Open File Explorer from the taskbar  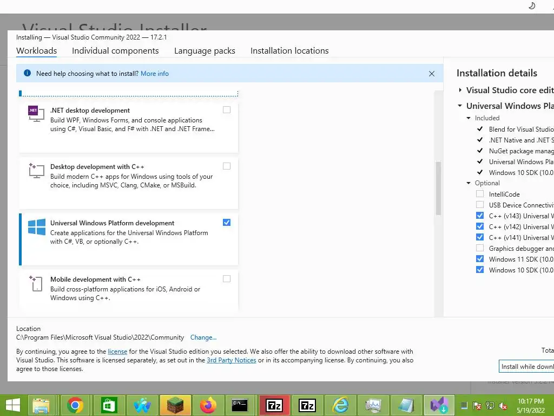41,405
